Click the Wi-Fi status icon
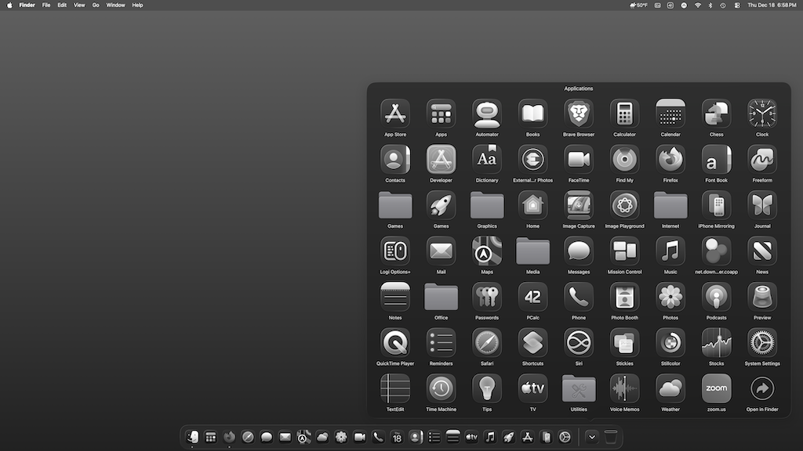This screenshot has width=803, height=451. [697, 5]
